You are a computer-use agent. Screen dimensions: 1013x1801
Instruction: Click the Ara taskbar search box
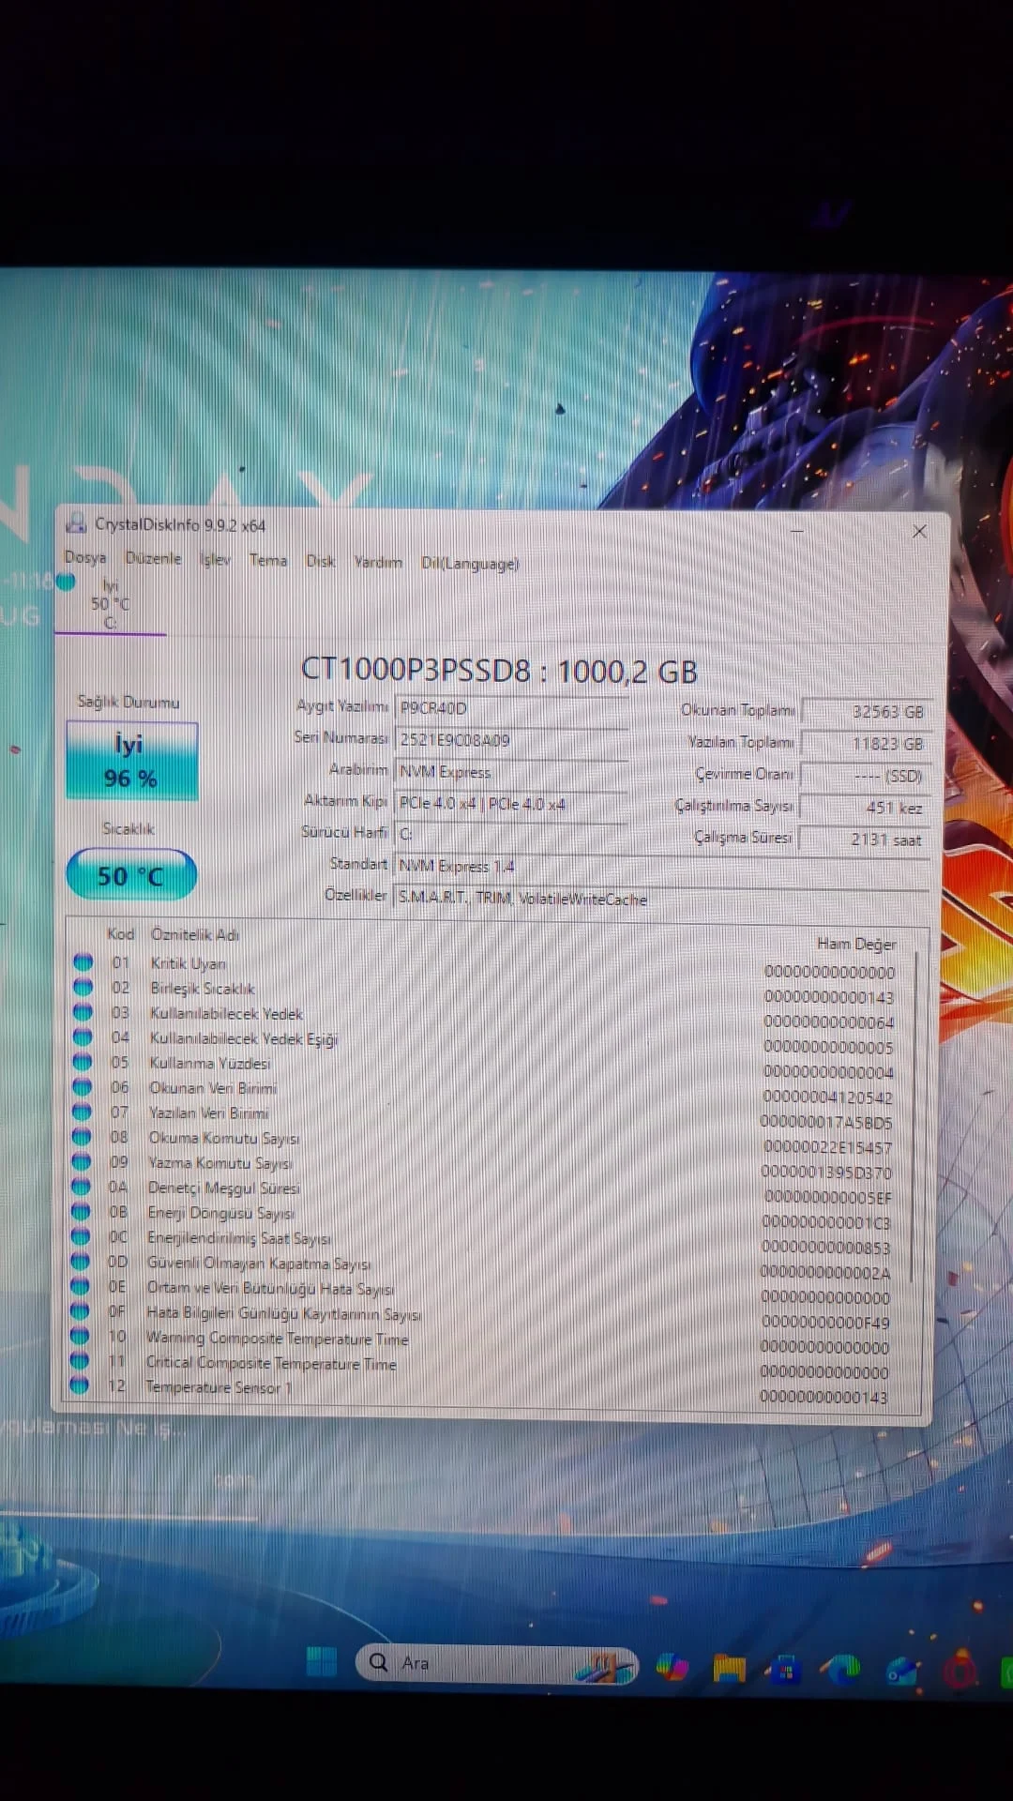point(496,1663)
